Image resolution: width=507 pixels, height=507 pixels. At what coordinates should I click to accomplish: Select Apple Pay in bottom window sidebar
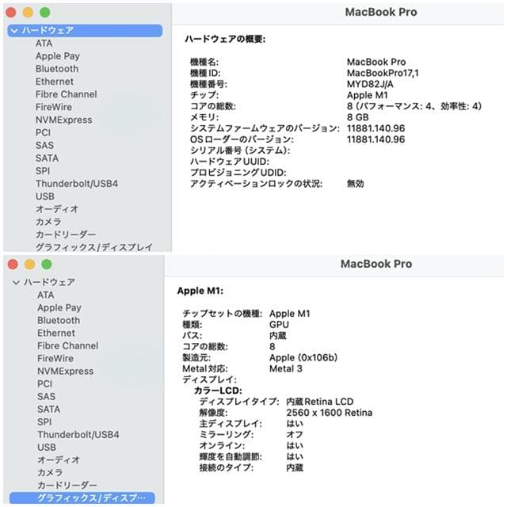pos(59,308)
